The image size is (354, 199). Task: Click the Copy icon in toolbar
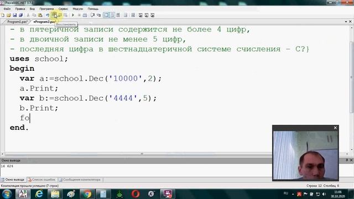(34, 15)
